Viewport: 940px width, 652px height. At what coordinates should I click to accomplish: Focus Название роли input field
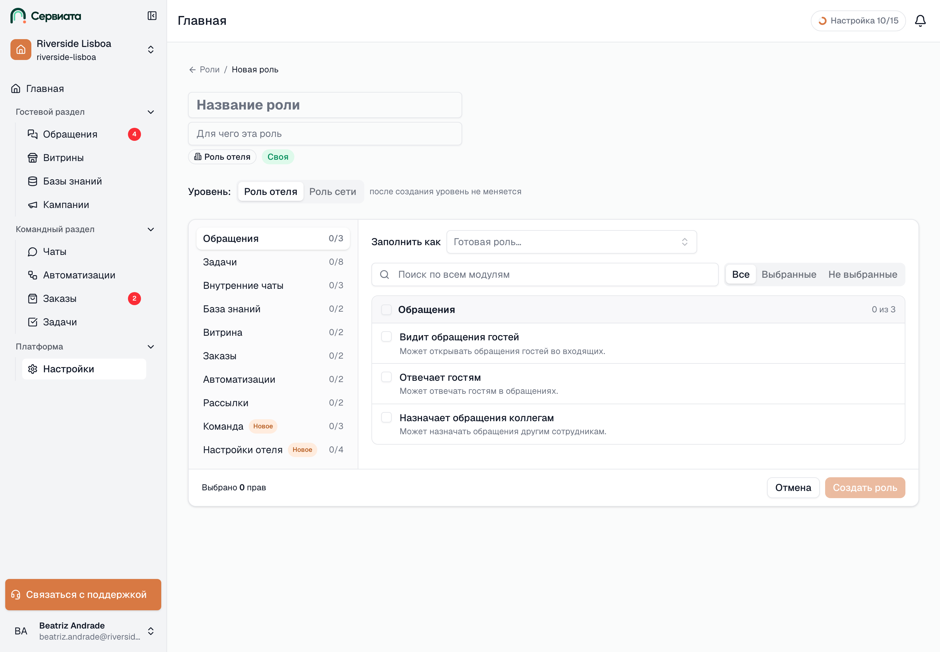pyautogui.click(x=325, y=105)
